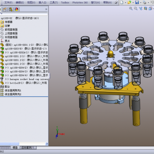Open dropdown arrow next to Save
Screen dimensions: 154x154
(141, 2)
